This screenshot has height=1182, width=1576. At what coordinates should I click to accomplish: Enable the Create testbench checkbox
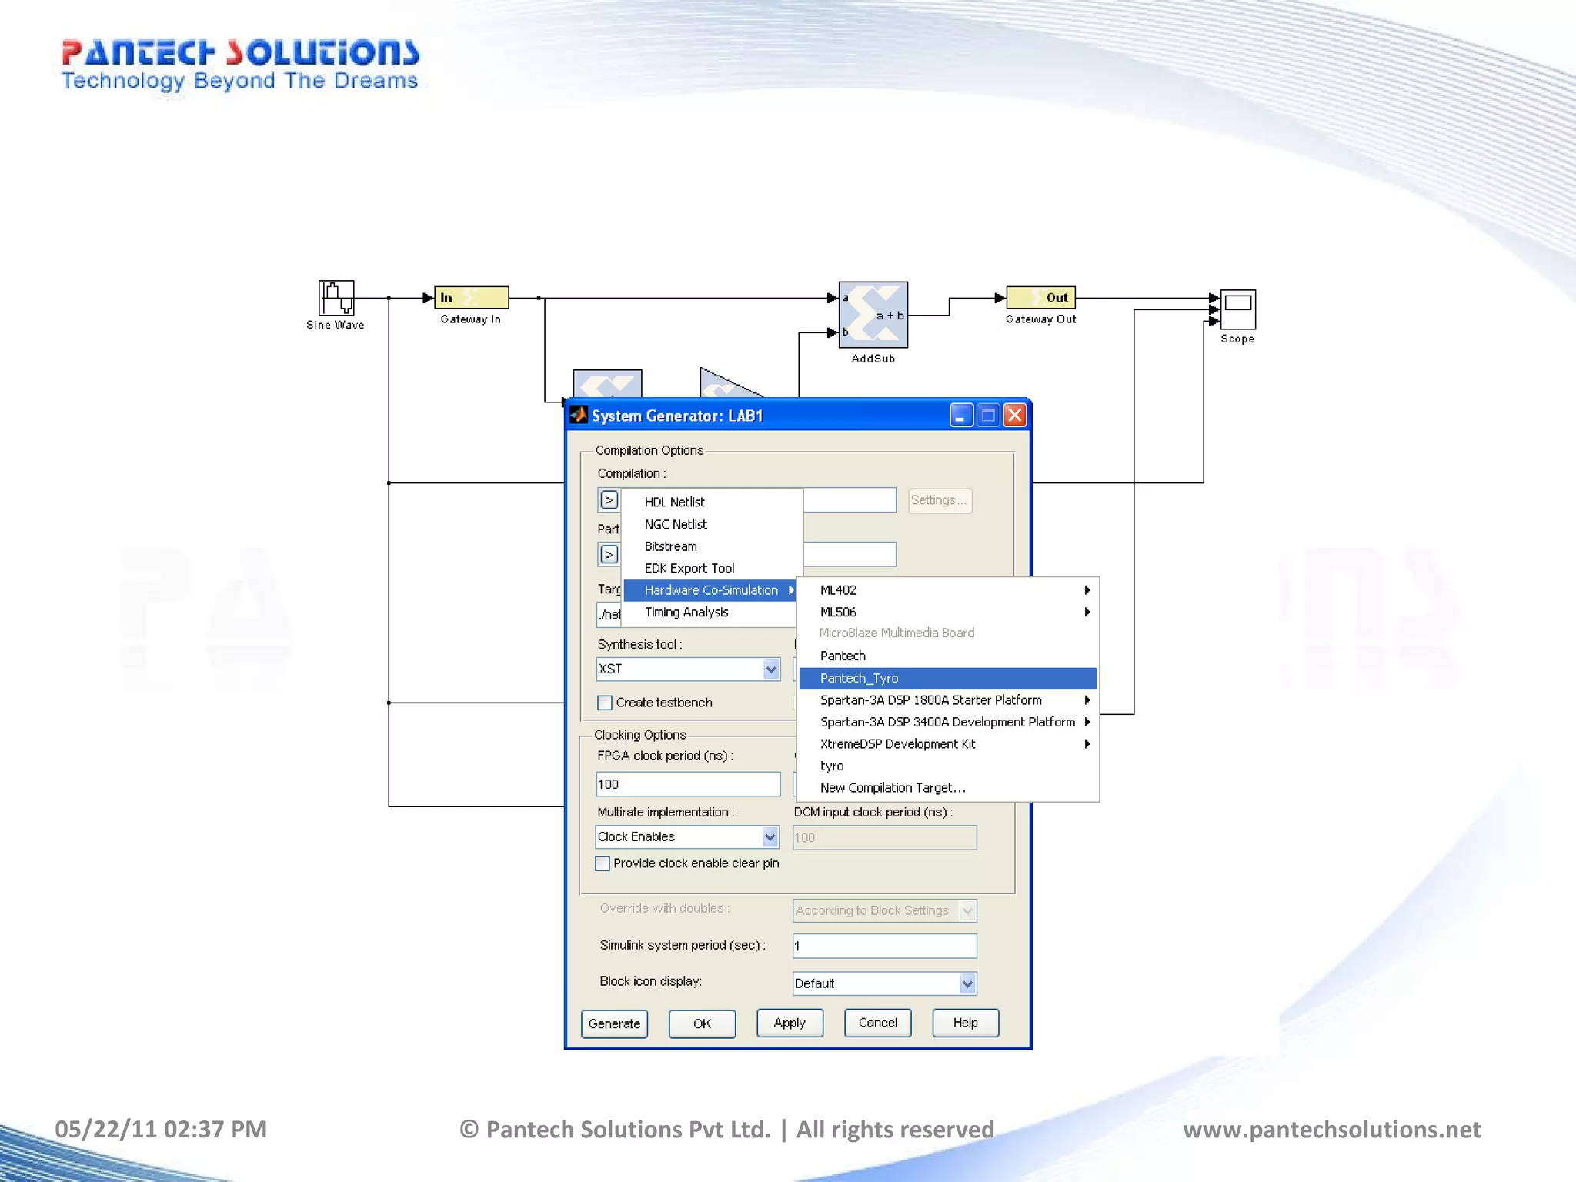605,703
